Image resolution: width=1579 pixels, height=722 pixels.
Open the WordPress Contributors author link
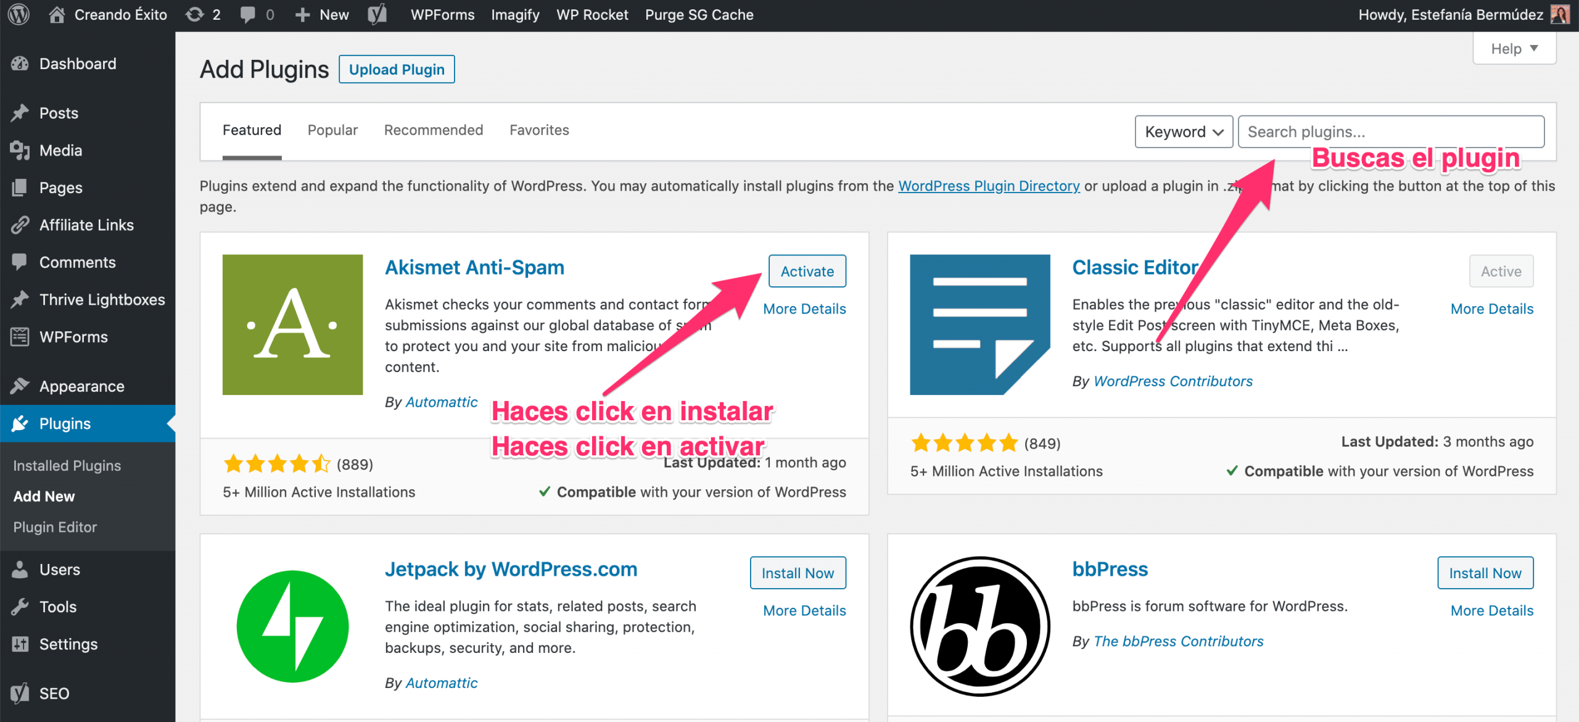[1173, 381]
